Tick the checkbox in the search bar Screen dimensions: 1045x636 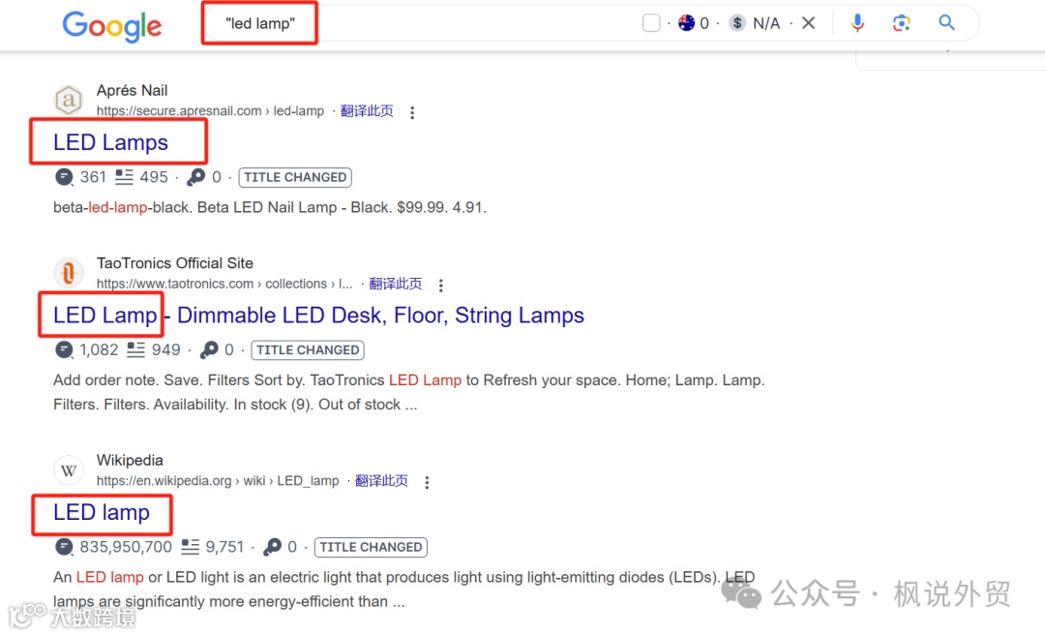tap(651, 23)
